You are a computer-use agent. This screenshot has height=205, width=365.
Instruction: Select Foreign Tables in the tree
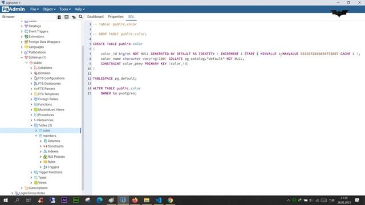coord(48,99)
